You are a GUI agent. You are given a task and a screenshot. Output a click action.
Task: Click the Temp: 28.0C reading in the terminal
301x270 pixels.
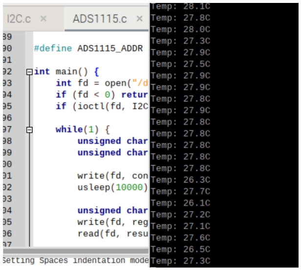click(180, 29)
